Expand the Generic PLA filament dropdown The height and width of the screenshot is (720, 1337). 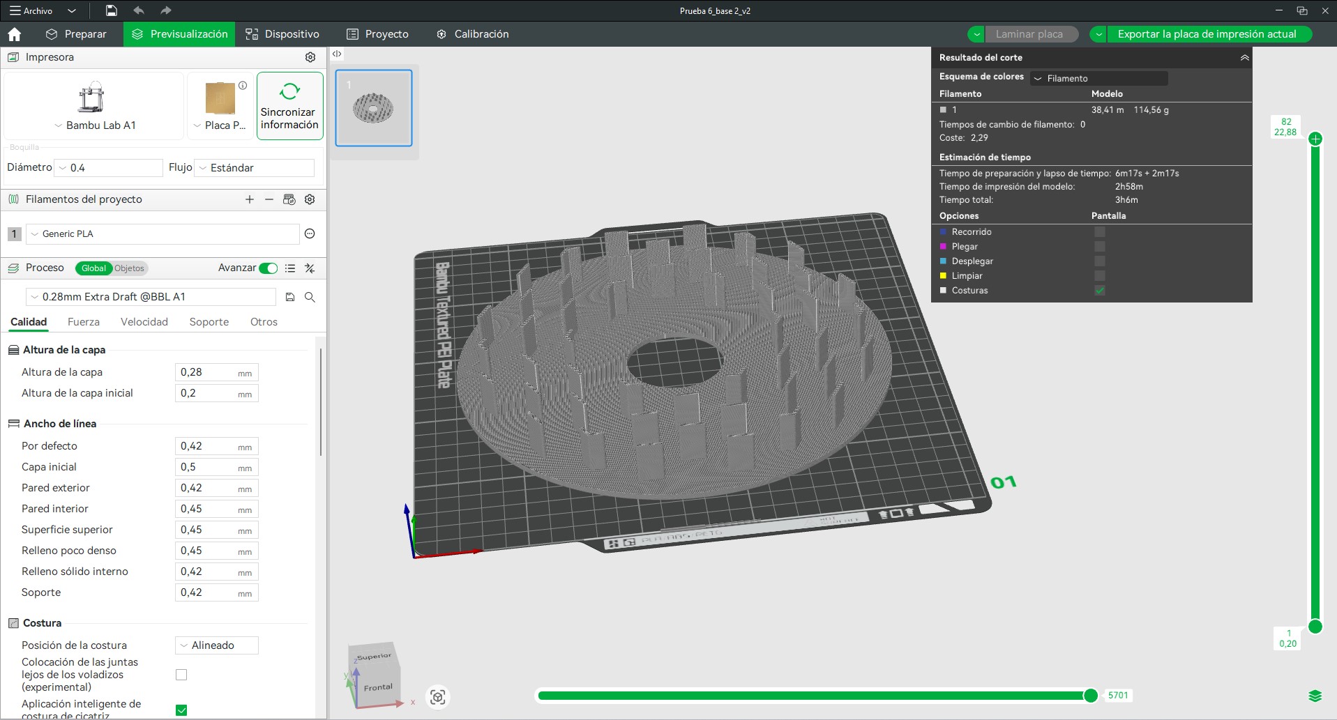163,234
